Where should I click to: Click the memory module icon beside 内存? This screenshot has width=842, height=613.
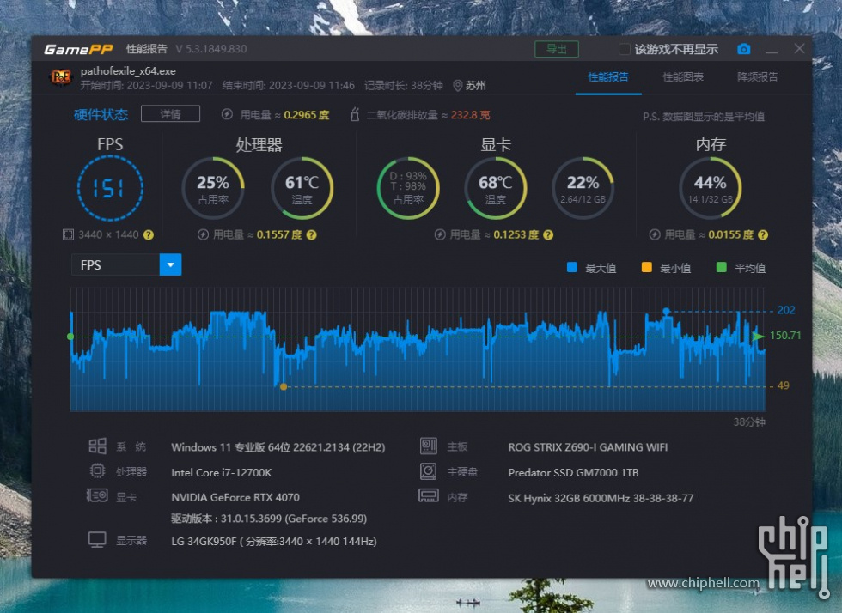[x=429, y=495]
